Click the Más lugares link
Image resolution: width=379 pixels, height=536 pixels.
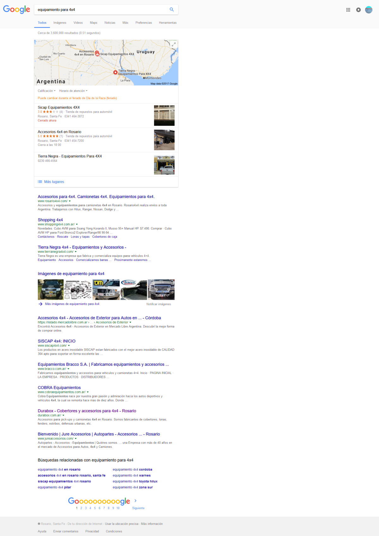point(54,182)
